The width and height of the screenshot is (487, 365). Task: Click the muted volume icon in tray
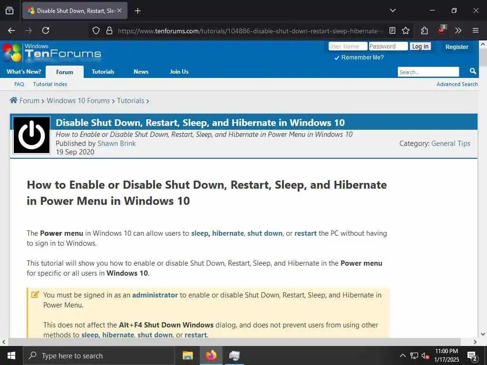(425, 355)
